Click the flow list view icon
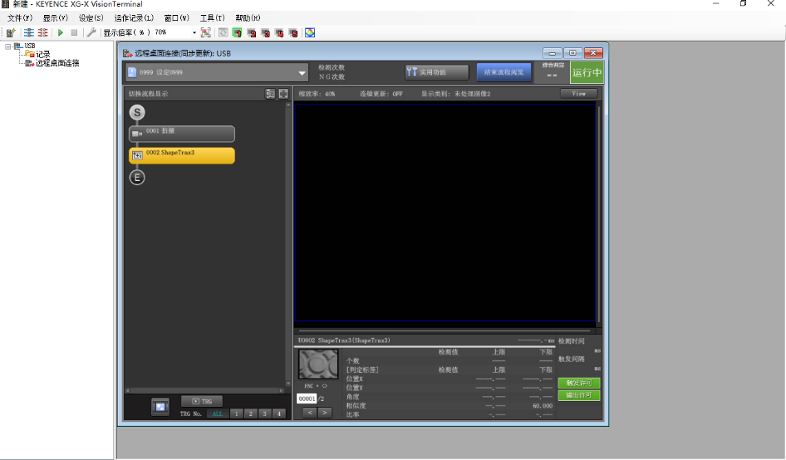786x460 pixels. (x=270, y=94)
